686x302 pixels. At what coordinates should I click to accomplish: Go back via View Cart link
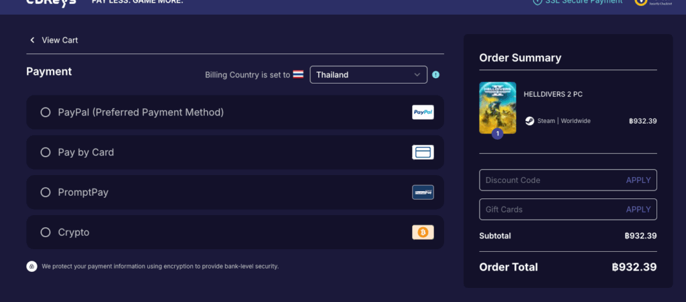point(60,40)
